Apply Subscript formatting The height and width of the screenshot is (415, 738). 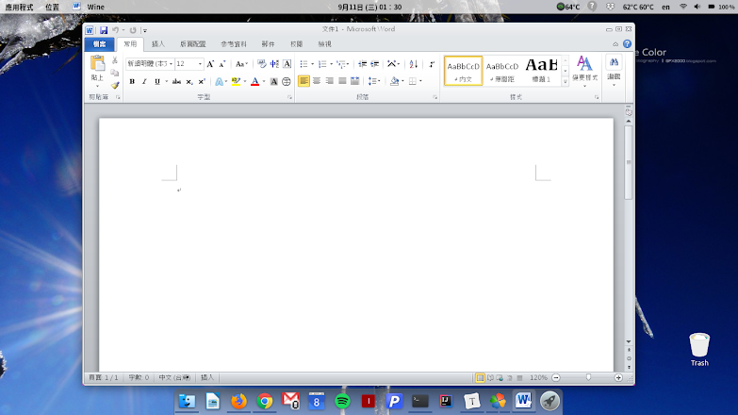point(189,81)
